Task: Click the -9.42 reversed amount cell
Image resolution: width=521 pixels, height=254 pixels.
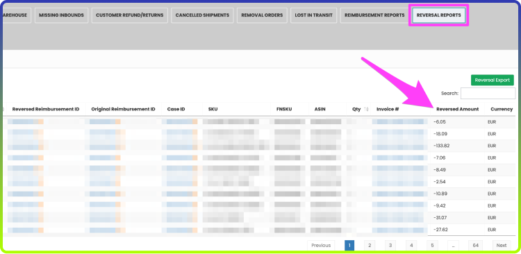Action: click(440, 205)
